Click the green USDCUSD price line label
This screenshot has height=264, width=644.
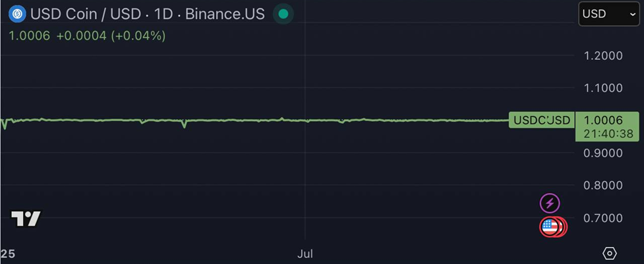coord(541,120)
